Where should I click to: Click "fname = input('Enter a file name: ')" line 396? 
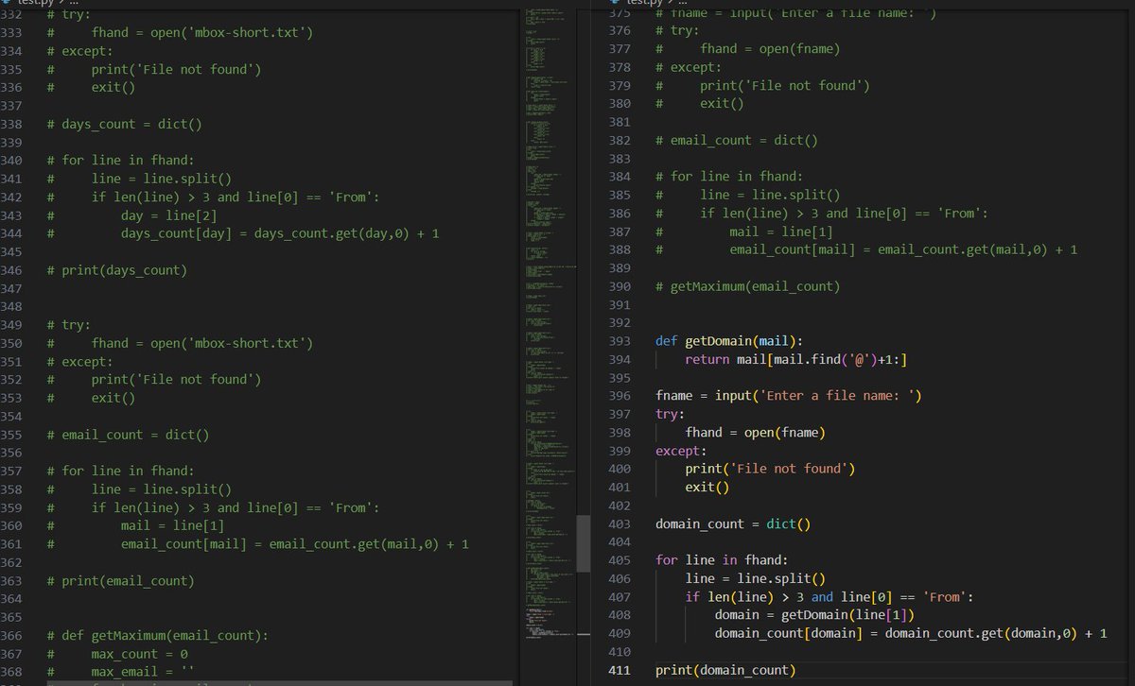pyautogui.click(x=789, y=396)
